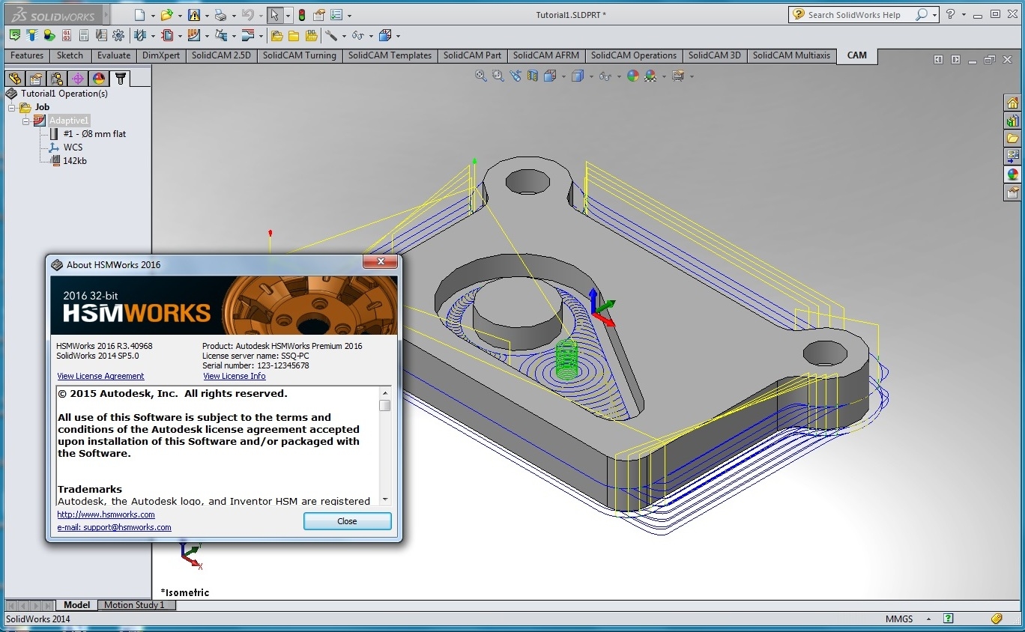
Task: Open the Help question mark dropdown arrow
Action: (963, 15)
